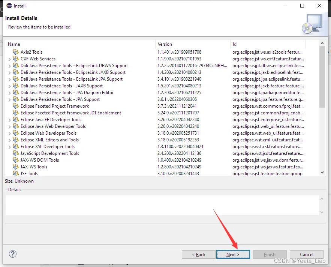331x267 pixels.
Task: Expand Dali Java Persistence Tools - JAXB Support
Action: click(9, 86)
